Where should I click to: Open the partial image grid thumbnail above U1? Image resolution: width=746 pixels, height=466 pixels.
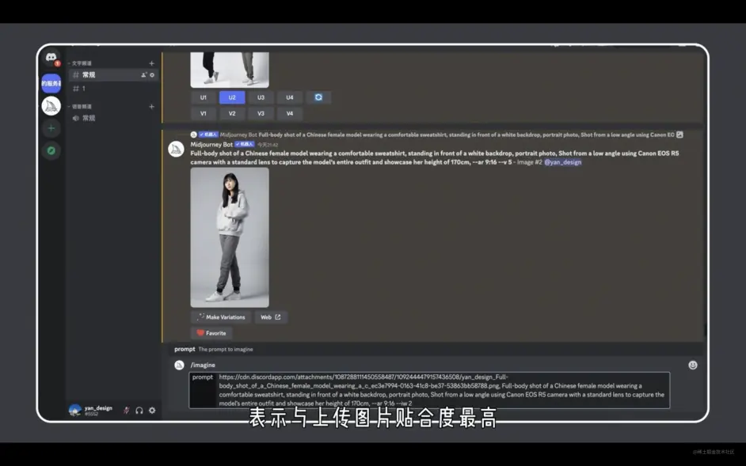[230, 70]
